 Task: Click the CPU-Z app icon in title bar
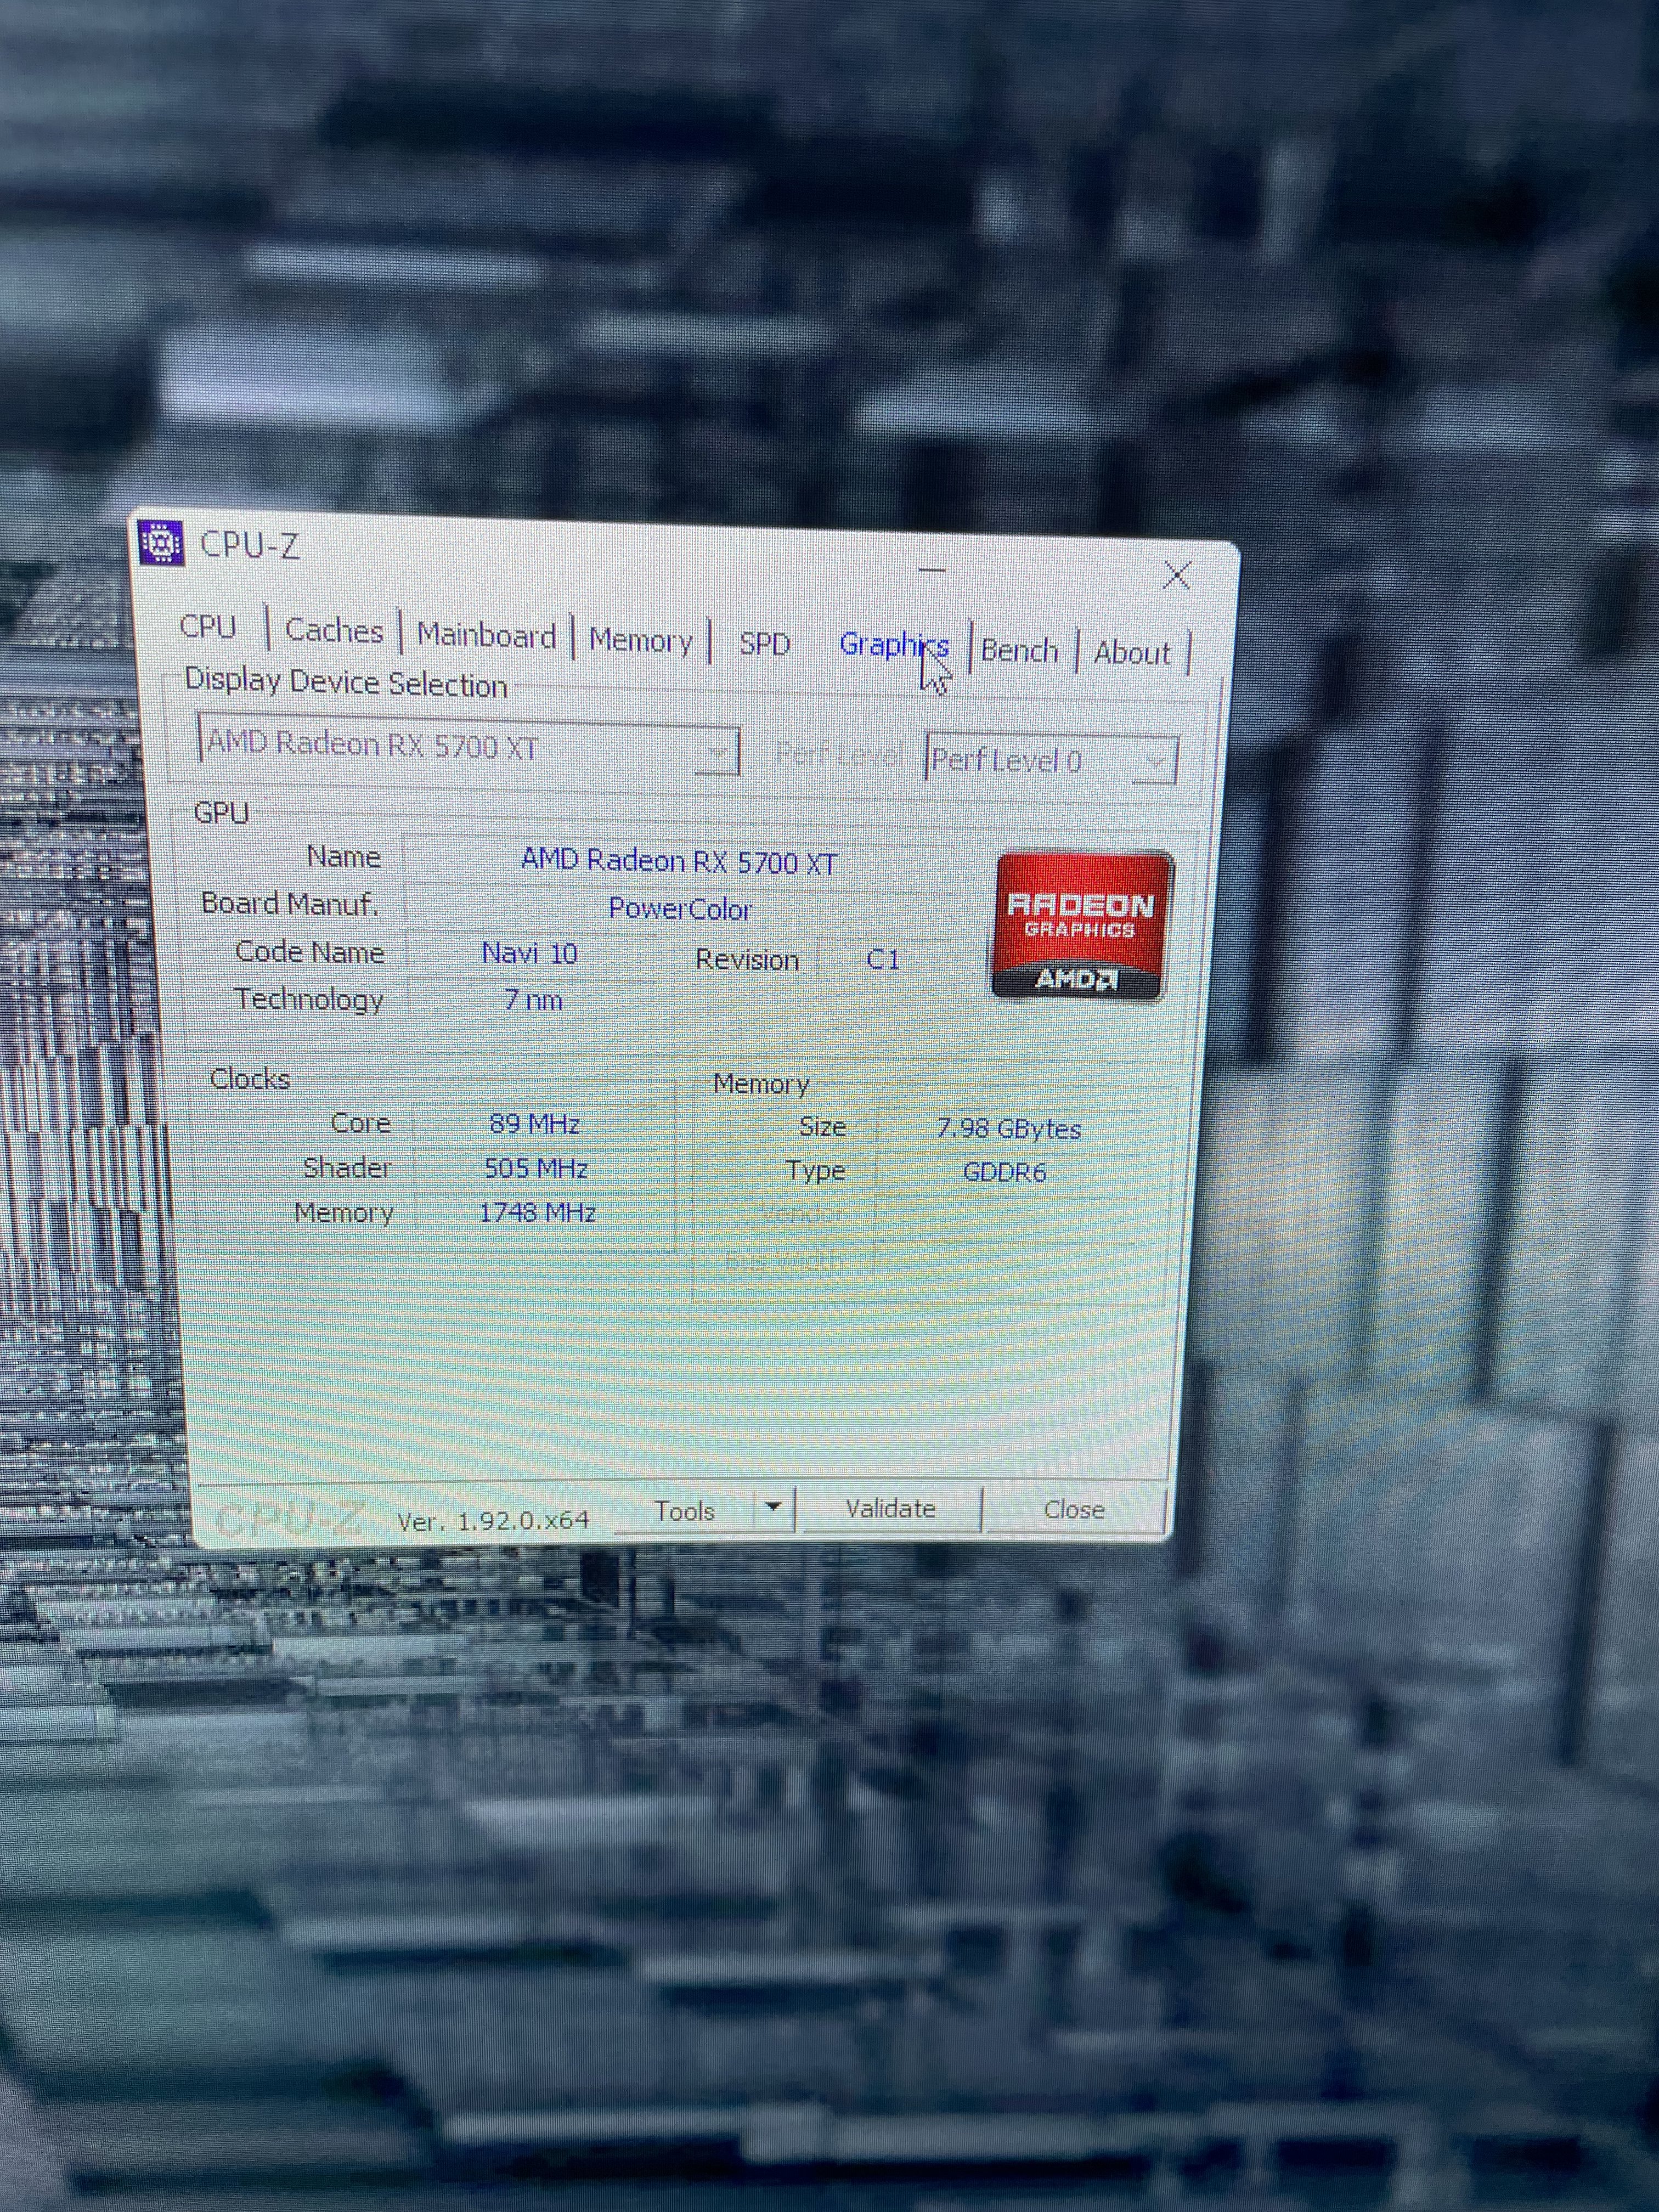pos(161,543)
